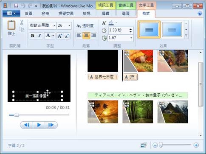Open the blue application menu button
This screenshot has width=206, height=154.
[x=11, y=14]
